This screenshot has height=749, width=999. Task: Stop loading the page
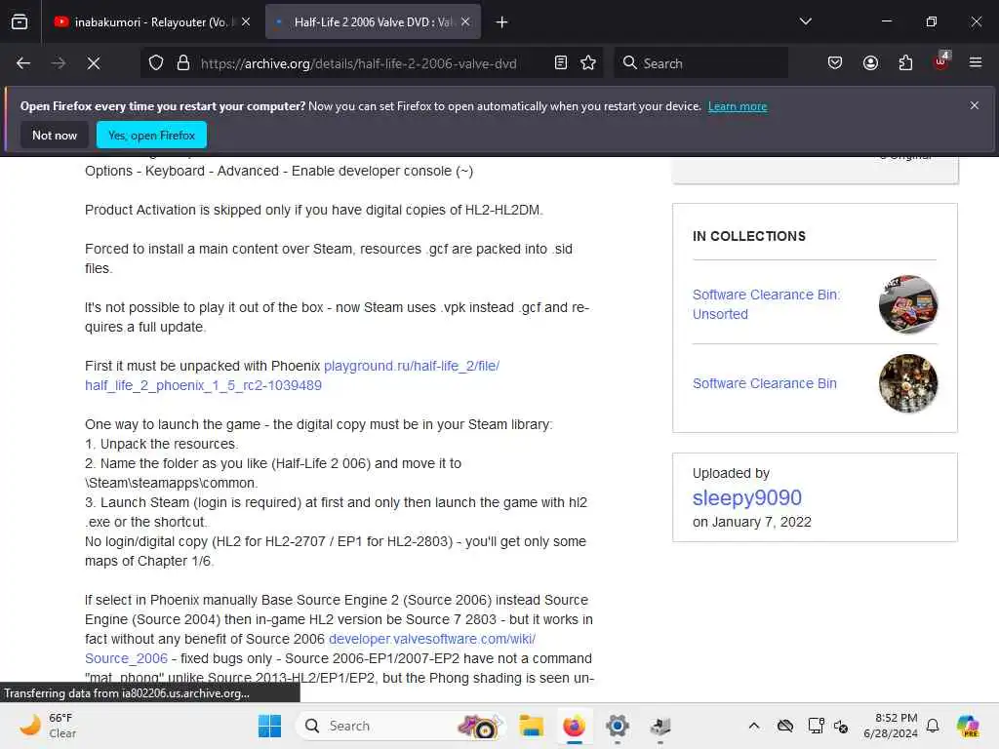click(x=94, y=63)
